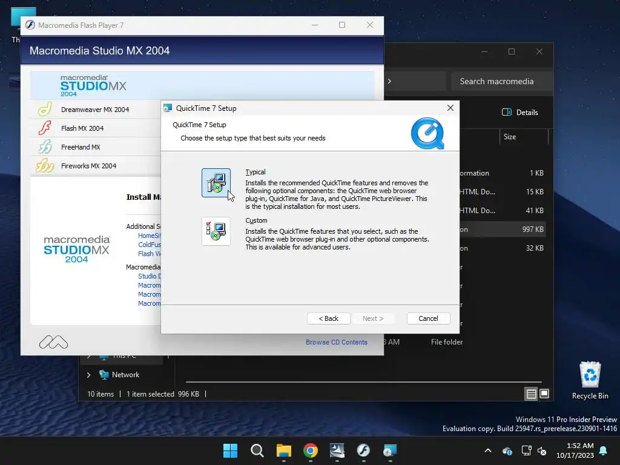Select the 41 KB HTML document row
Screen dimensions: 620x465
[x=502, y=210]
